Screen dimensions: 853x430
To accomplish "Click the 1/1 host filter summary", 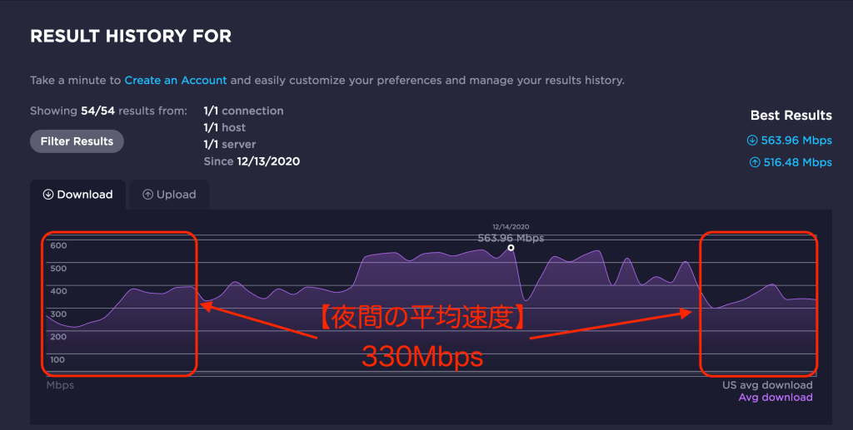I will (x=225, y=127).
